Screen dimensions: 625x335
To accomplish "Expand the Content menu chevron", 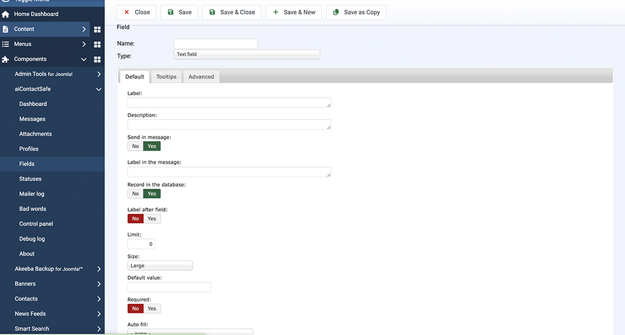I will coord(84,29).
